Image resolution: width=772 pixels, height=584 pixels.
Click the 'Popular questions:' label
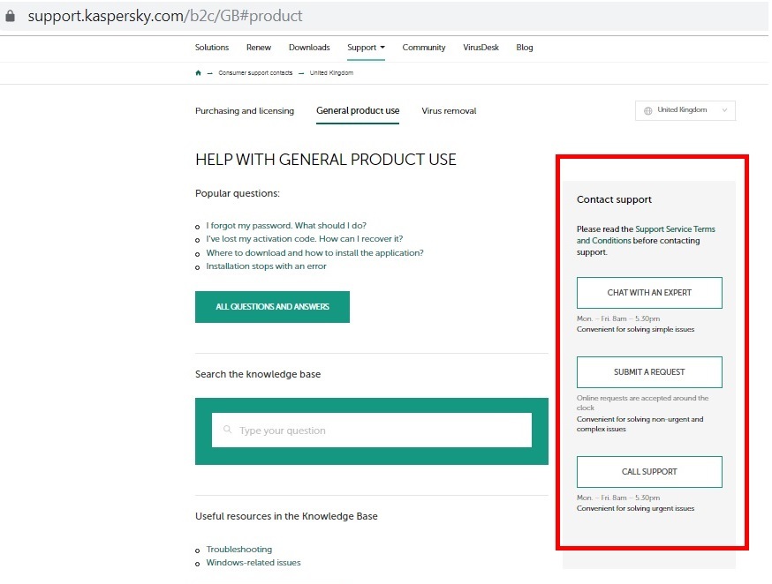pos(238,193)
